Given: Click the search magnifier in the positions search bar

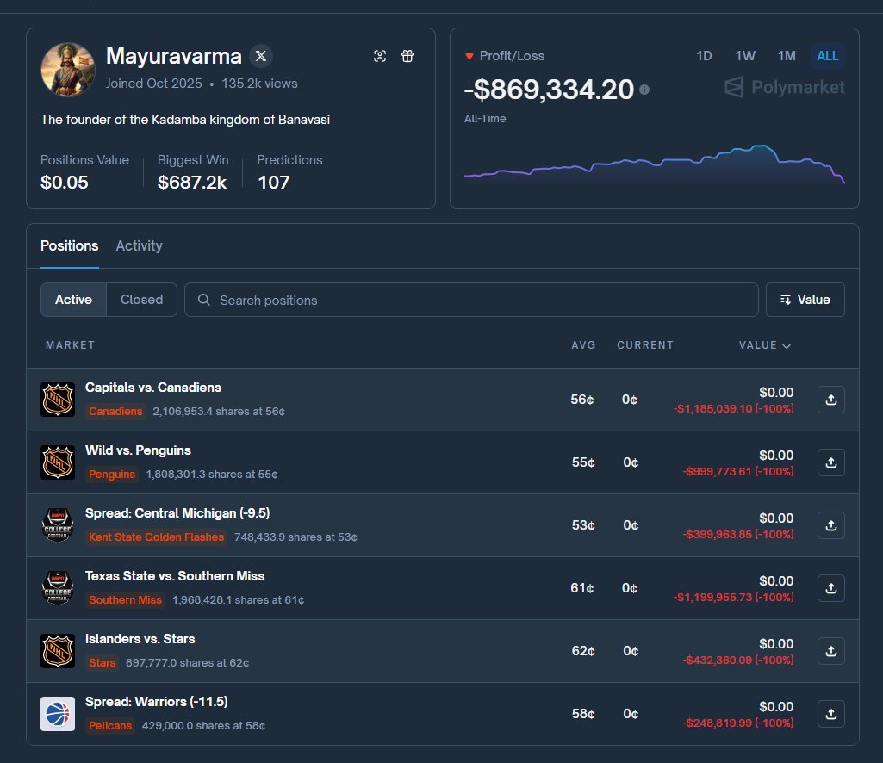Looking at the screenshot, I should (203, 300).
